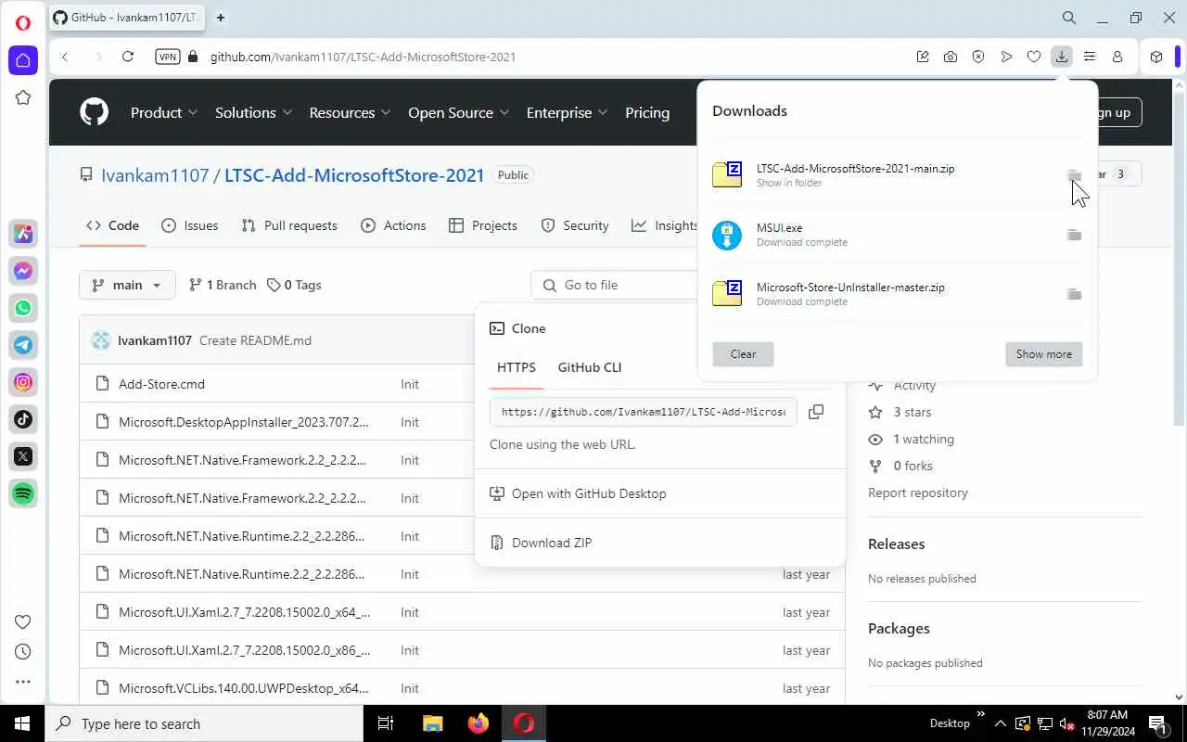Click the snapshot camera icon in toolbar
Image resolution: width=1187 pixels, height=742 pixels.
click(951, 57)
